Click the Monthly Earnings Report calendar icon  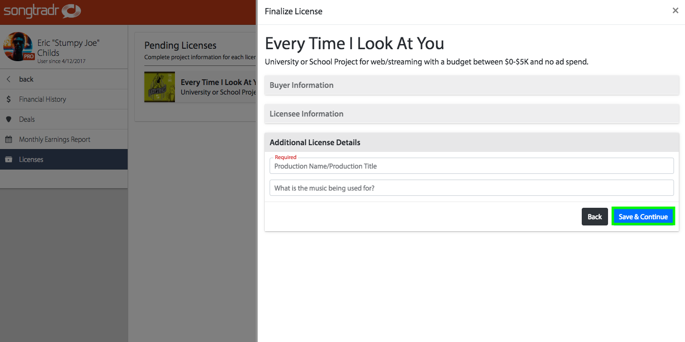click(x=9, y=139)
